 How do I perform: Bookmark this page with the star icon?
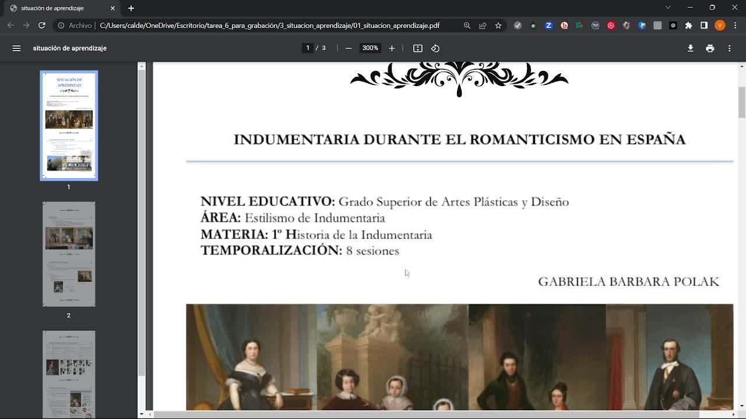coord(498,26)
